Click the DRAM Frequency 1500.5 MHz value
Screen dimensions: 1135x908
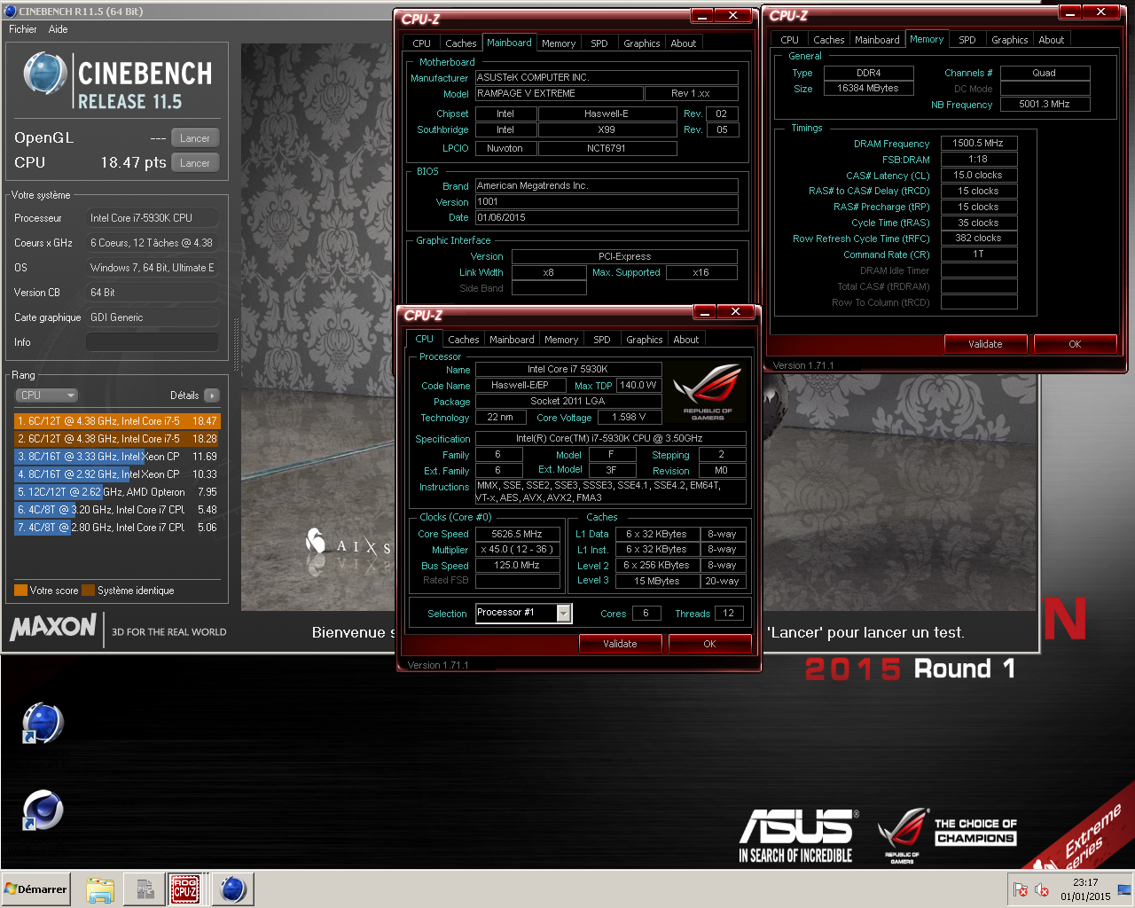pos(978,143)
